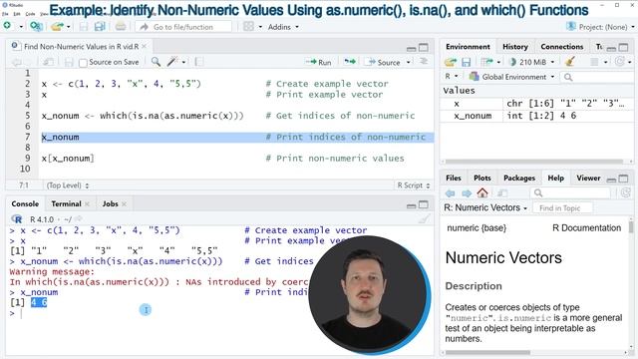Click the Re-run previous code icon
The height and width of the screenshot is (359, 638).
coord(350,62)
